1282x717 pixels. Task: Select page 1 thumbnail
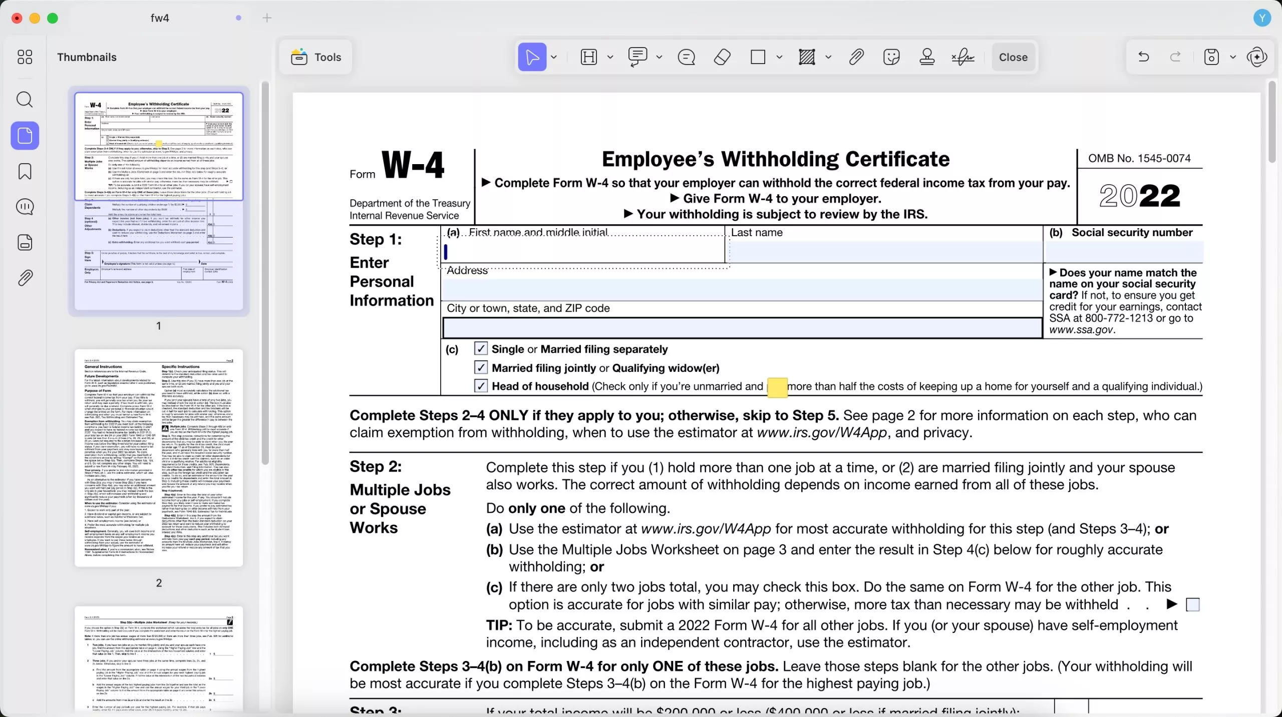point(159,201)
